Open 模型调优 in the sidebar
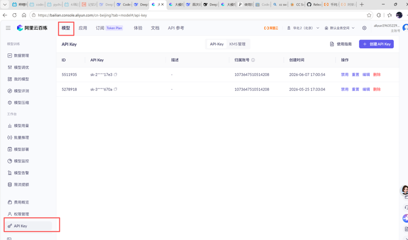 click(x=21, y=67)
